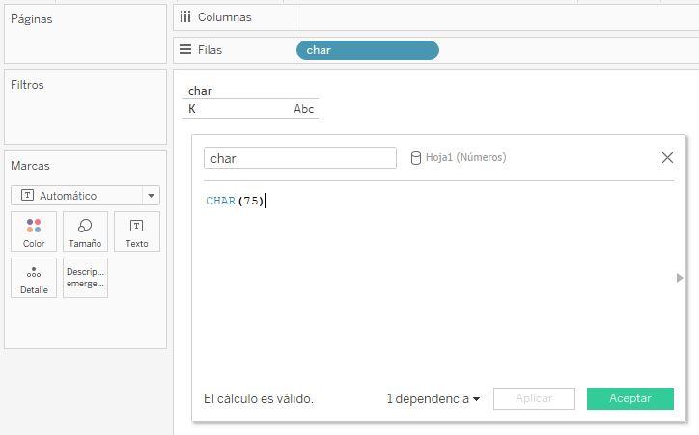The image size is (699, 435).
Task: Expand the function list side arrow
Action: click(x=680, y=278)
